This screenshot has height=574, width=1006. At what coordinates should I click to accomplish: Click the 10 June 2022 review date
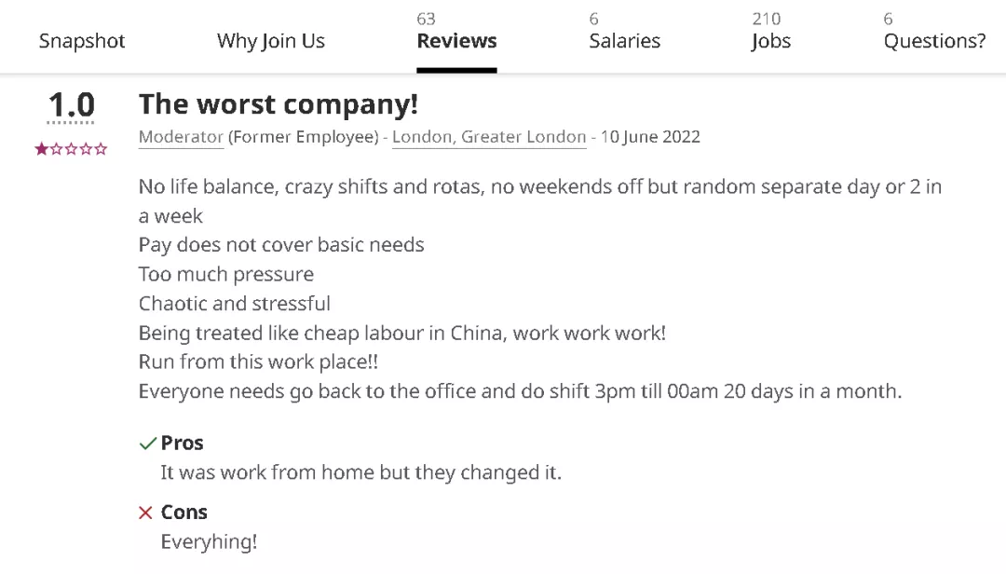(x=650, y=137)
